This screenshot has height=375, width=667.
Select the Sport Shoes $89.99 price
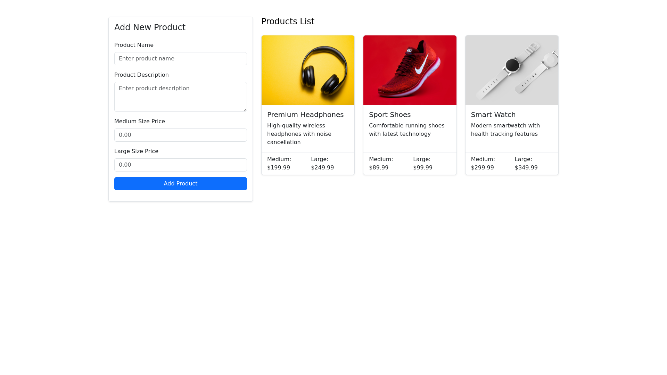(x=379, y=168)
